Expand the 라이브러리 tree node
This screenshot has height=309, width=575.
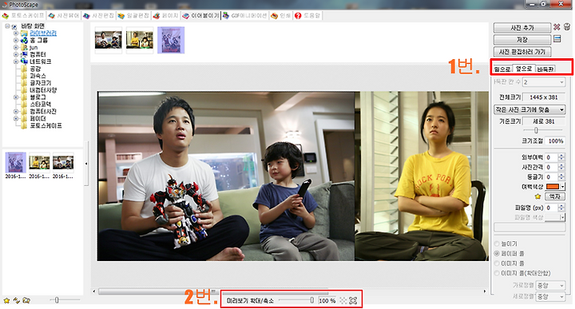point(16,33)
